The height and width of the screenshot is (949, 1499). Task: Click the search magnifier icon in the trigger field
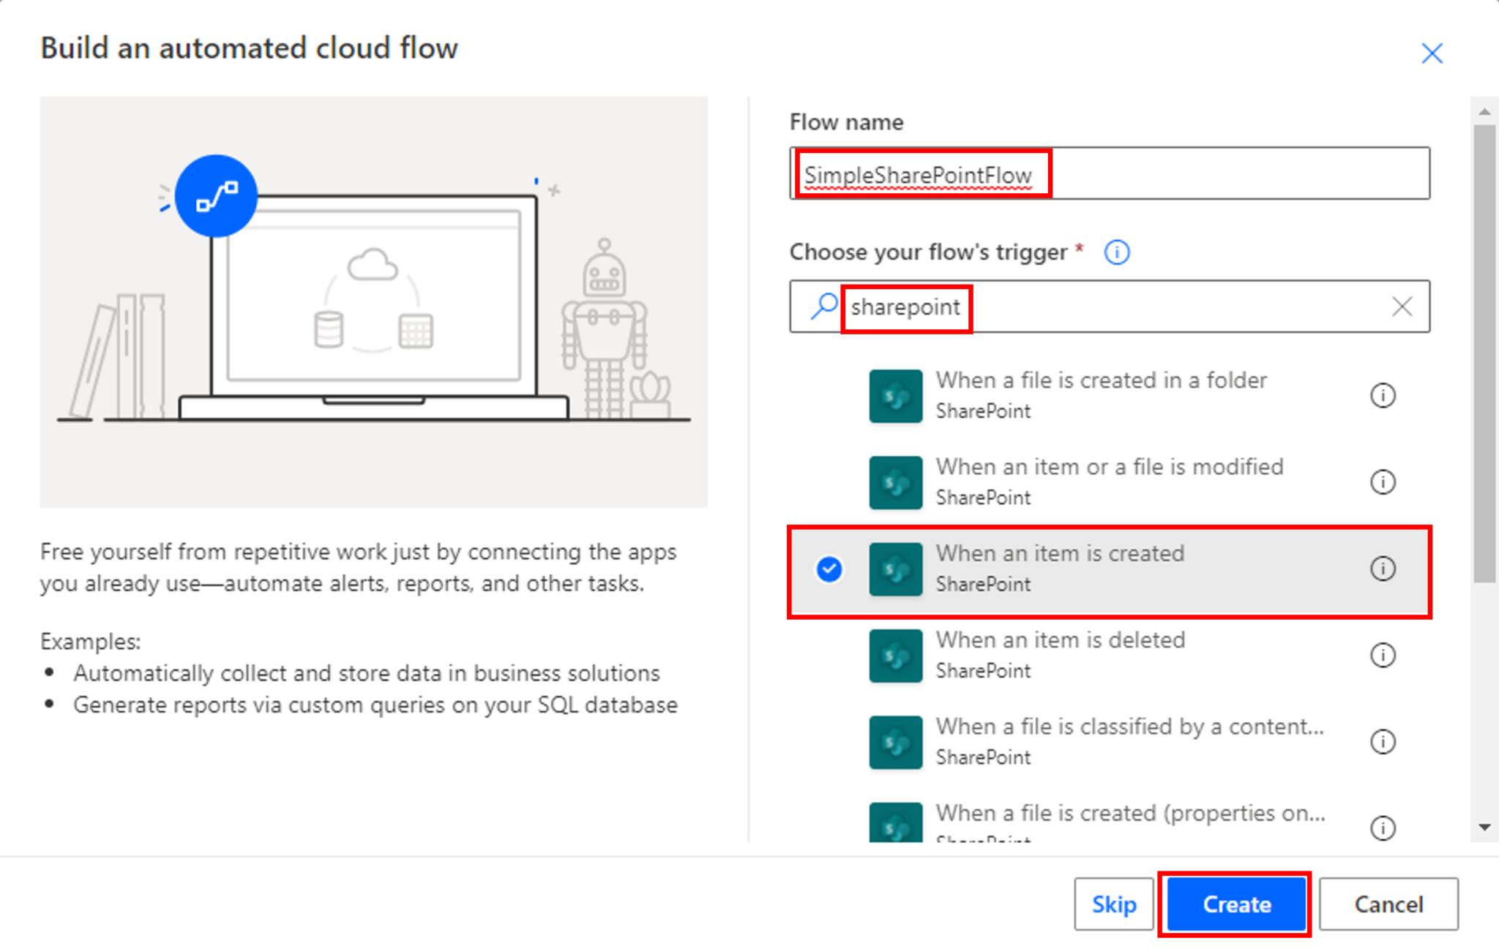pyautogui.click(x=823, y=307)
